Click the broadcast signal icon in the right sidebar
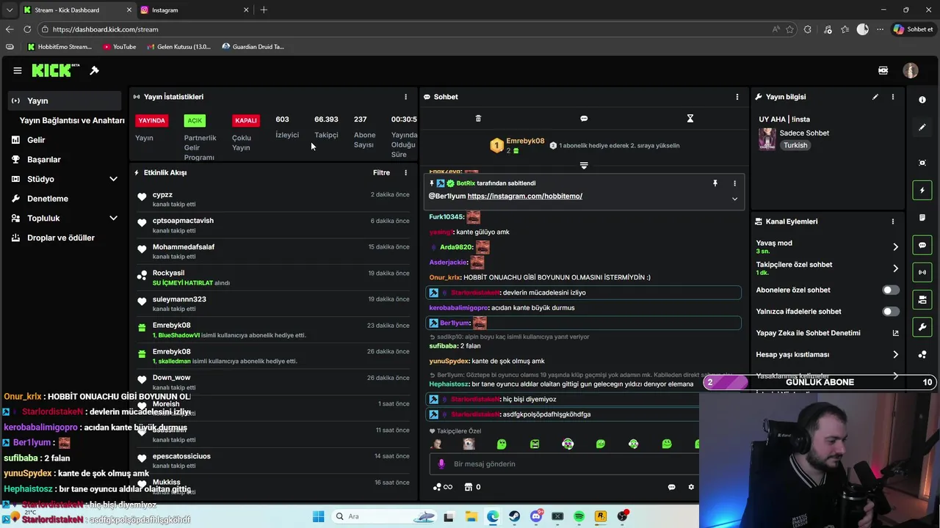940x528 pixels. click(x=922, y=272)
